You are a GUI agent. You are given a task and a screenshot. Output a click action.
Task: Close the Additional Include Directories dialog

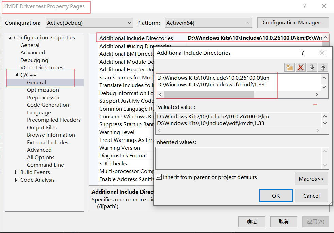point(322,53)
